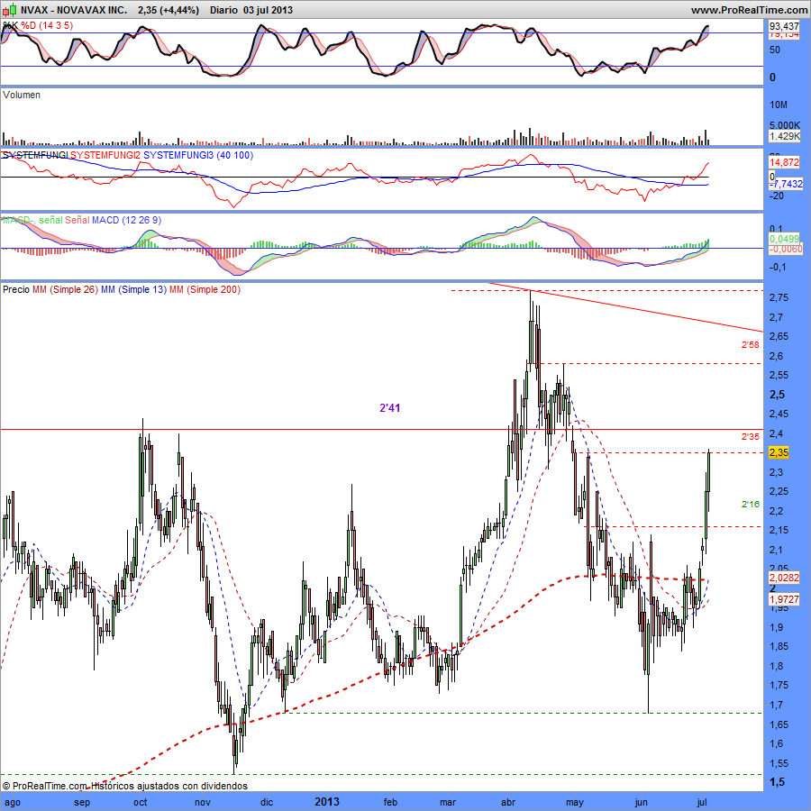Click the green 2'16 support annotation
Screen dimensions: 811x811
750,505
